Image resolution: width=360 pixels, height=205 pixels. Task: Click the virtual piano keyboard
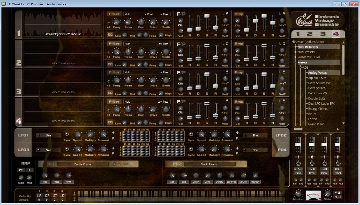181,196
